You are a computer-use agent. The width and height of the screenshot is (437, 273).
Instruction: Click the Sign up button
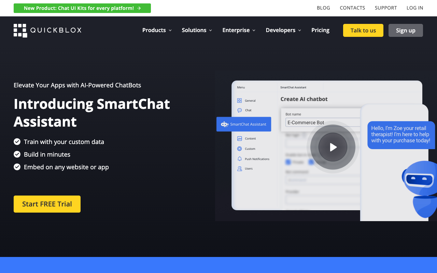(406, 30)
